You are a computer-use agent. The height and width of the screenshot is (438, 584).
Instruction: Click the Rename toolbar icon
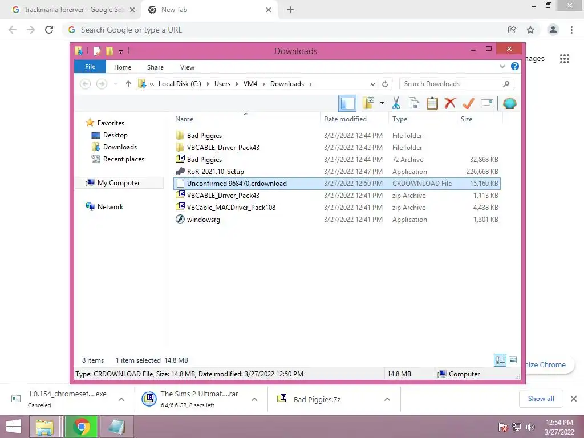point(487,103)
